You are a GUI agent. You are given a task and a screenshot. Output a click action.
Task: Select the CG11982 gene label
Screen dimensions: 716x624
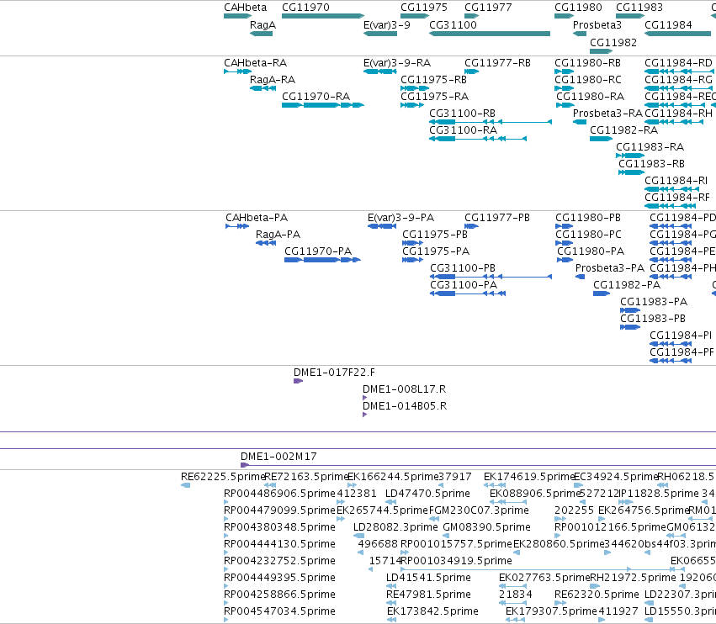613,42
